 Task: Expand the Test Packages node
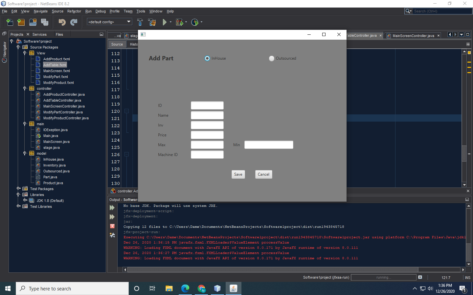click(19, 188)
